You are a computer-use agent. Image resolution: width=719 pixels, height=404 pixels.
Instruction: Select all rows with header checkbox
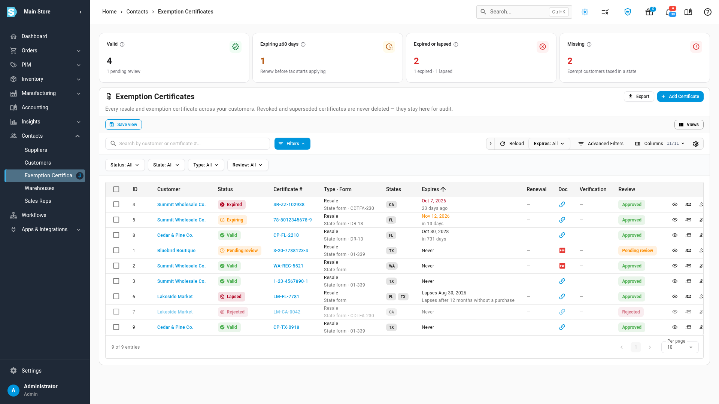[x=116, y=189]
